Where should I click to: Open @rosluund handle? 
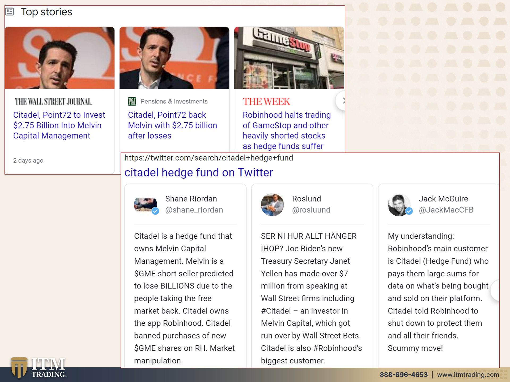311,210
